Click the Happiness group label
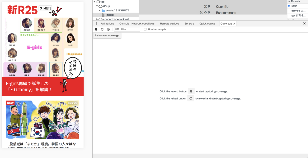Image resolution: width=308 pixels, height=158 pixels. (x=74, y=54)
